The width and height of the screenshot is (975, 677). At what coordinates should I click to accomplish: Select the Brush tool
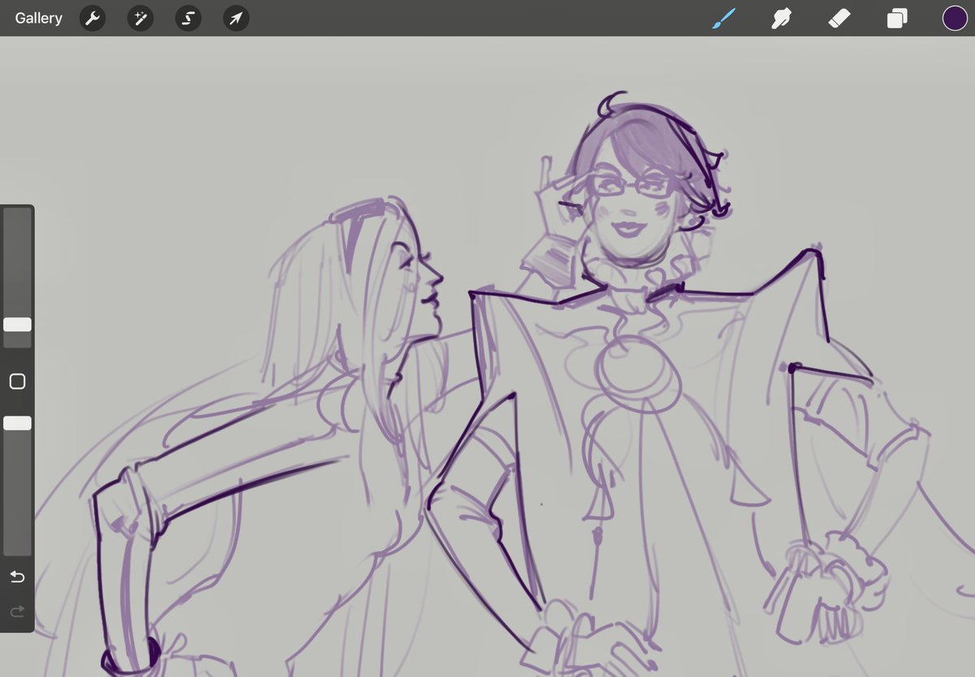click(x=723, y=18)
